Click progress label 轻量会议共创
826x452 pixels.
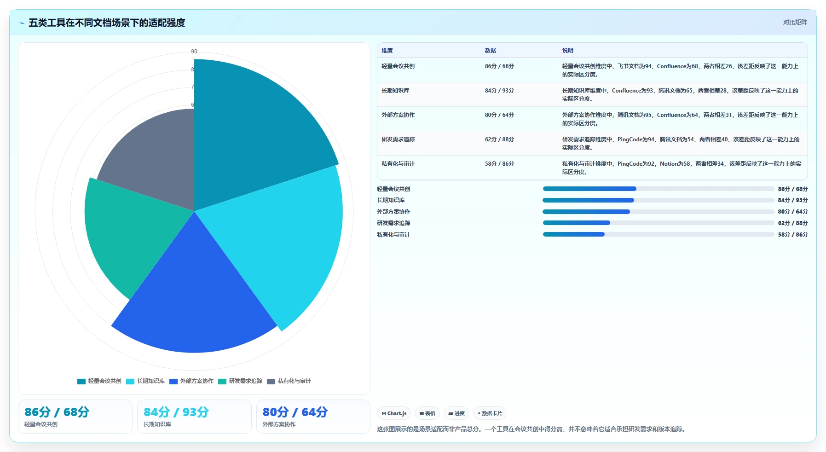(x=393, y=189)
